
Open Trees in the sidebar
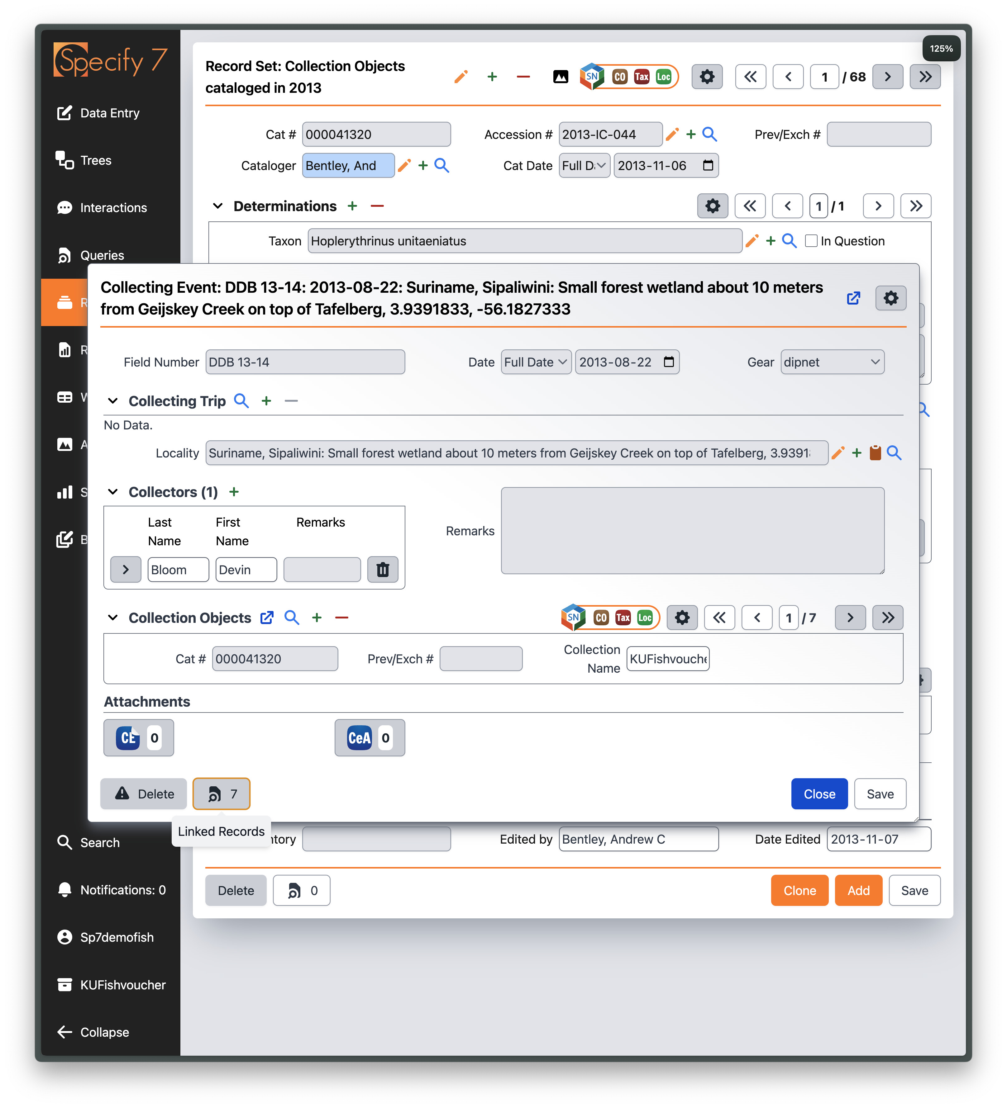95,160
